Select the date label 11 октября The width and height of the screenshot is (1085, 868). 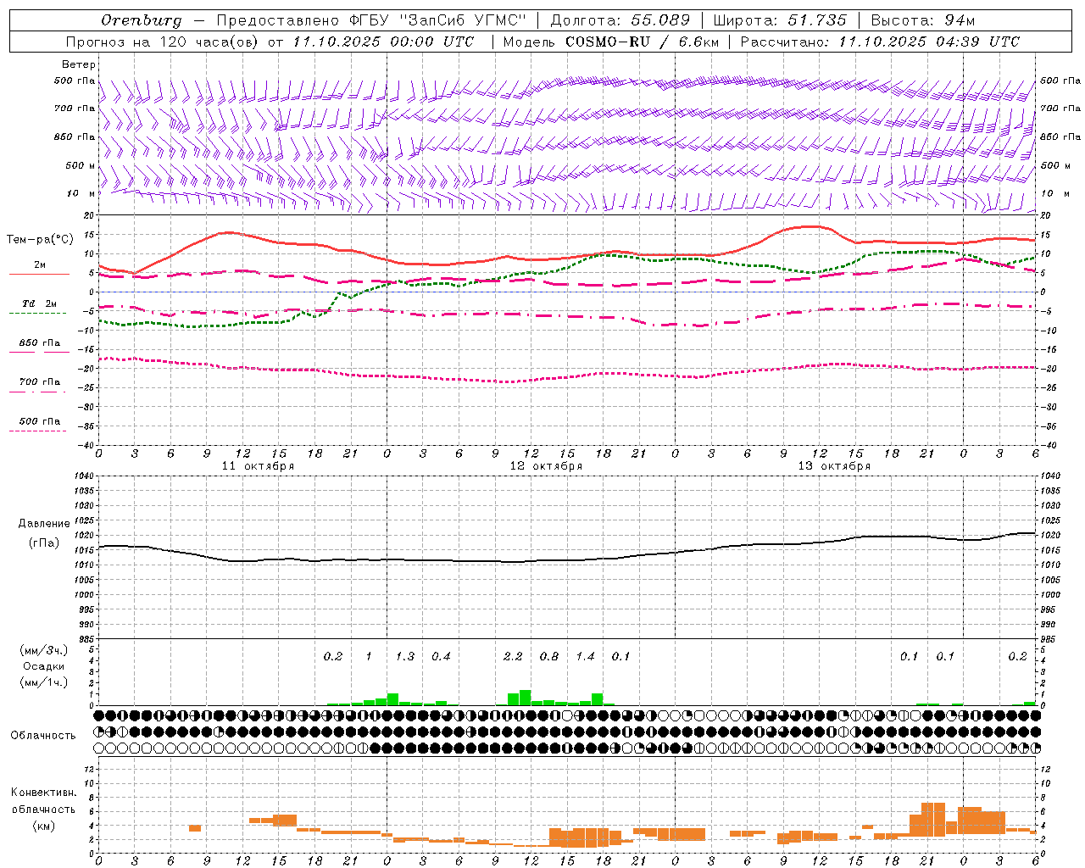click(258, 466)
